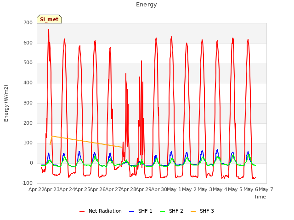Click the orange SHF 3 legend swatch

[193, 212]
